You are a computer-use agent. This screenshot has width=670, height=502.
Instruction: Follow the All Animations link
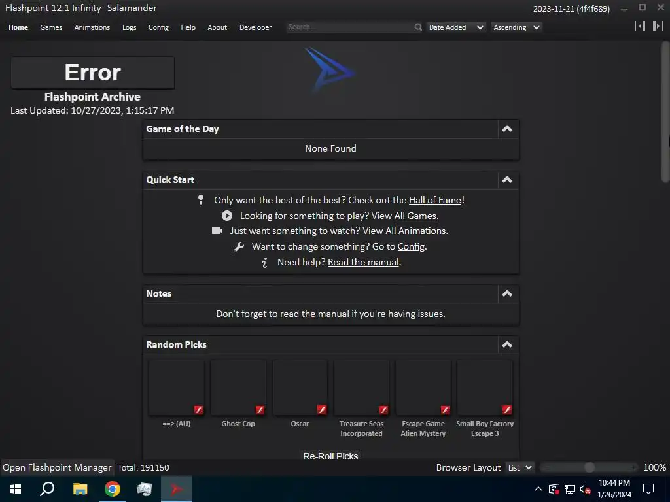(415, 231)
